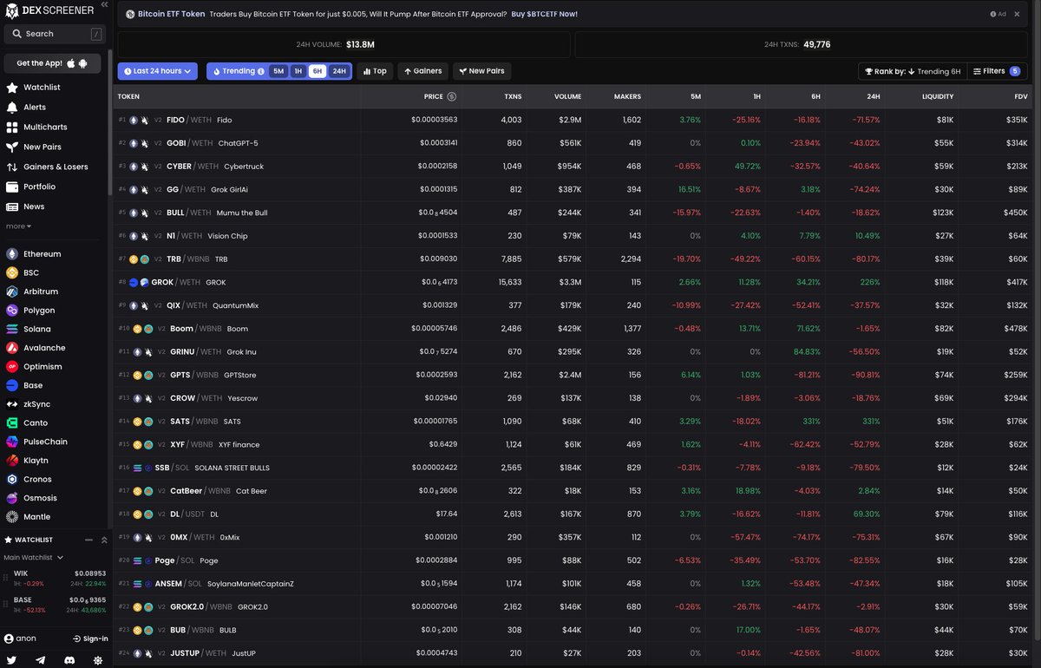Select the Optimism chain icon

pyautogui.click(x=12, y=367)
